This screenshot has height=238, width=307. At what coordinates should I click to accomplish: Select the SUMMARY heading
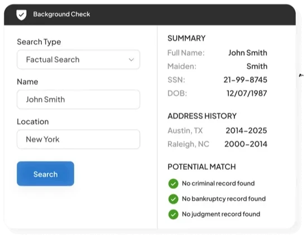(x=186, y=38)
